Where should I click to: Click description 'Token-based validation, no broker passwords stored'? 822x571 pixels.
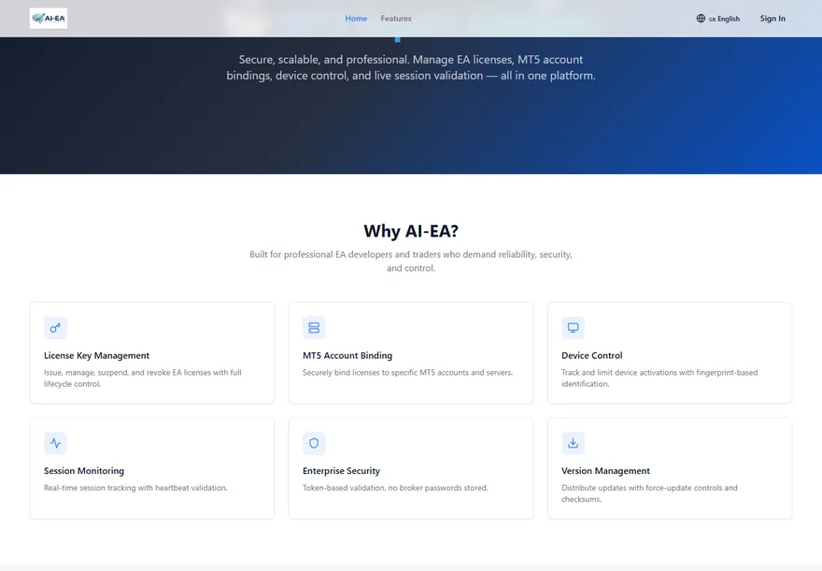tap(395, 488)
